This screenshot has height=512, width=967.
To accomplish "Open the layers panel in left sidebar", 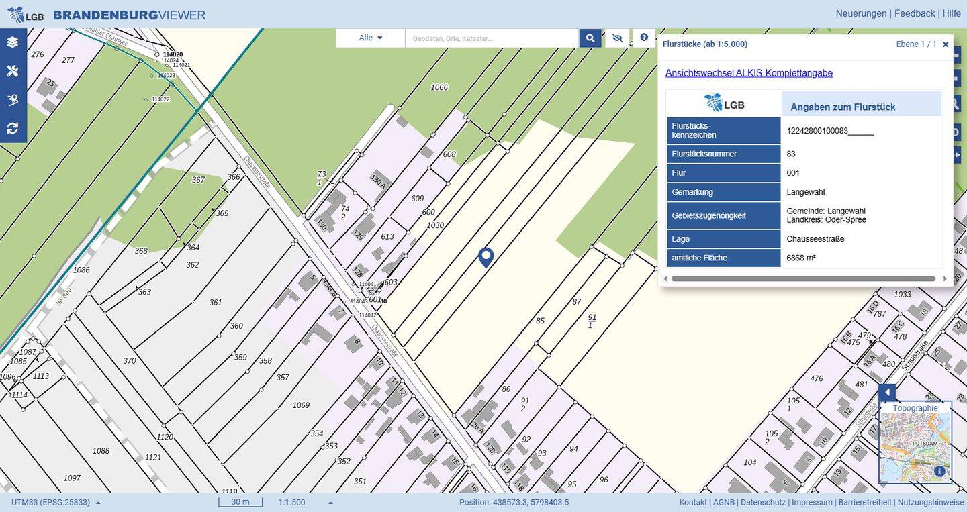I will click(13, 42).
